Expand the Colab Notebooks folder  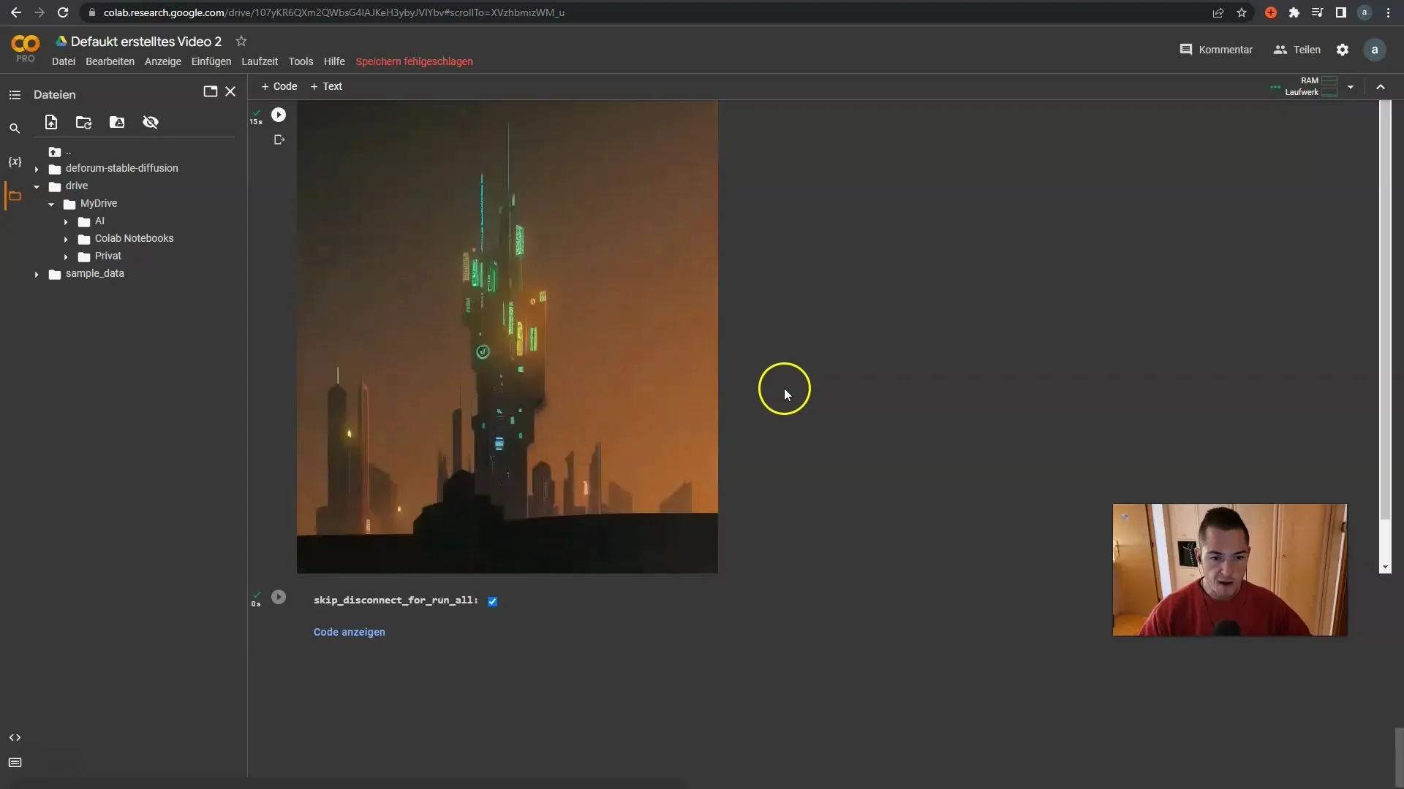pos(66,239)
